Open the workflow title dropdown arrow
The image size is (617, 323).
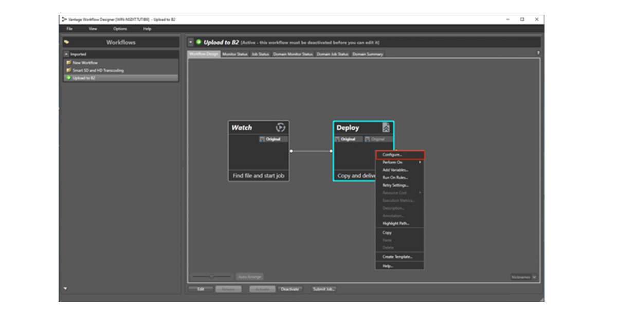(x=190, y=42)
